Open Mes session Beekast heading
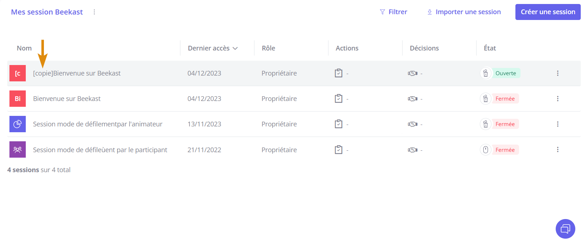This screenshot has height=251, width=588. [47, 12]
